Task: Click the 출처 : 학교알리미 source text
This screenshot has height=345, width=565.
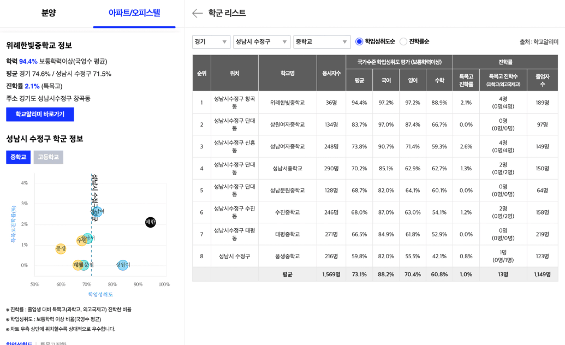Action: 539,42
